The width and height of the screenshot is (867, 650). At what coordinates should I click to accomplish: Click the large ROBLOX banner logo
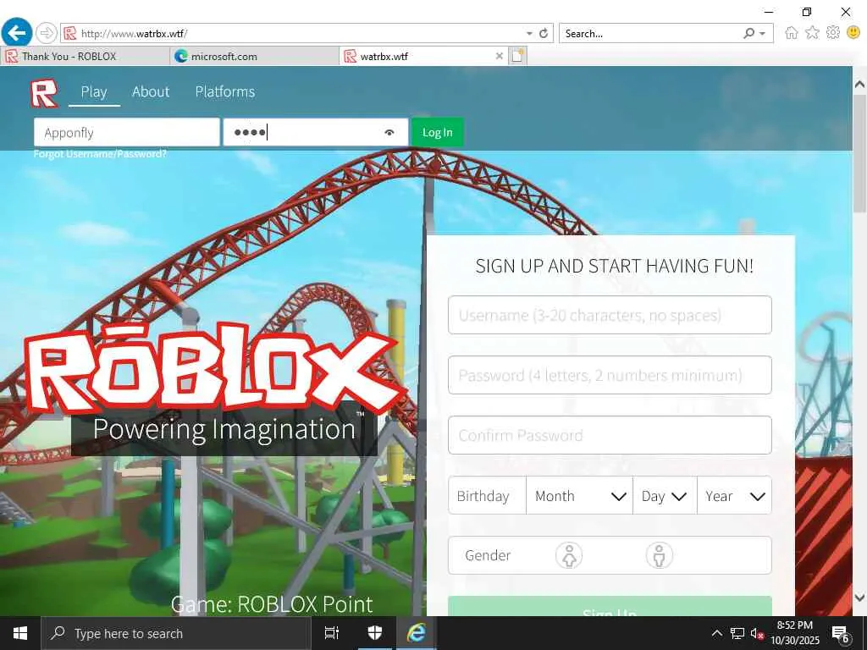click(x=213, y=367)
